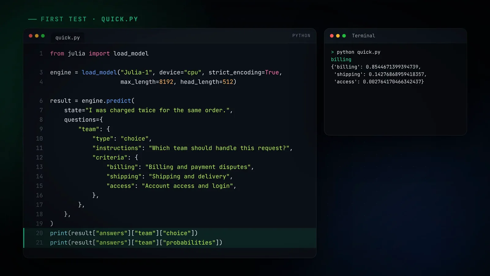490x276 pixels.
Task: Click the red close dot in the Terminal window
Action: tap(332, 36)
